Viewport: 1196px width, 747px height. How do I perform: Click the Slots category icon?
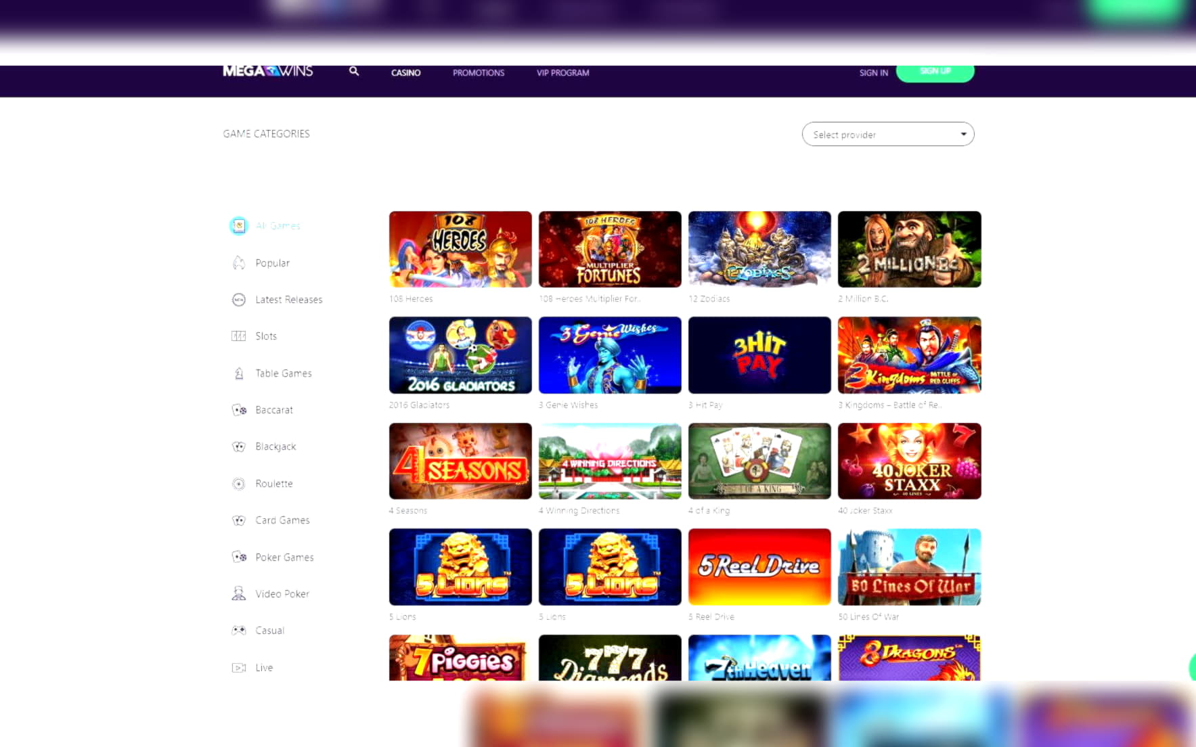point(238,336)
